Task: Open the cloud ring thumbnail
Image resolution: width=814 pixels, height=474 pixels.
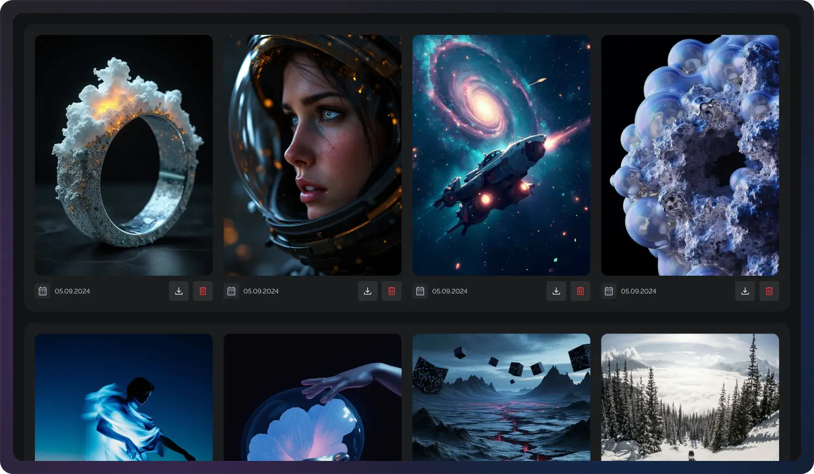Action: coord(124,155)
